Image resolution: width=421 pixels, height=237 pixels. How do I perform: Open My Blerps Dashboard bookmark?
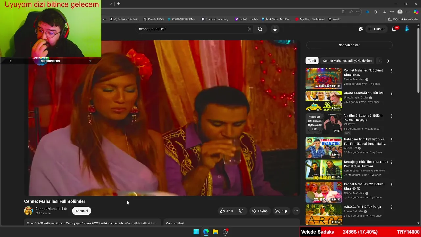click(x=310, y=19)
